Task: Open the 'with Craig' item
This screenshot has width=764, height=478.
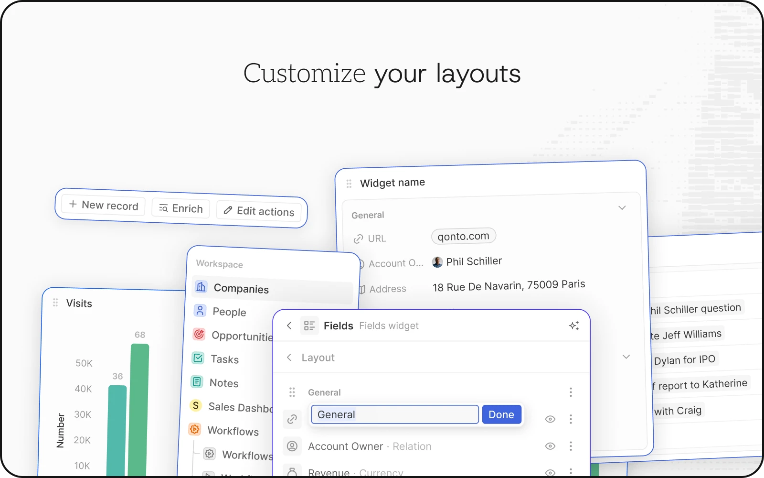Action: coord(678,411)
